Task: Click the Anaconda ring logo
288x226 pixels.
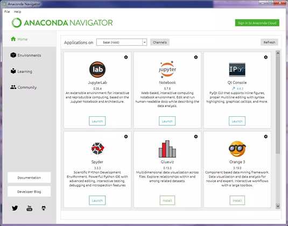Action: point(17,23)
